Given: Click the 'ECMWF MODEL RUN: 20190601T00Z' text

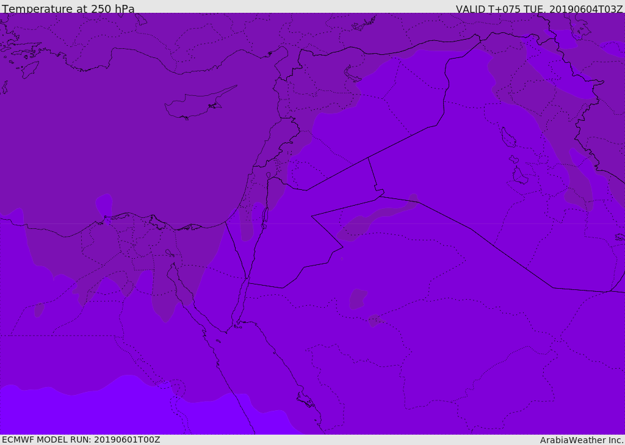Looking at the screenshot, I should click(x=81, y=440).
